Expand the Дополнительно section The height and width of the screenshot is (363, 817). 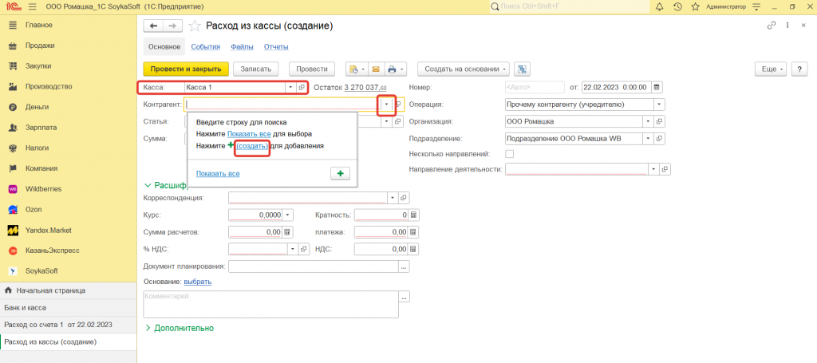click(179, 328)
